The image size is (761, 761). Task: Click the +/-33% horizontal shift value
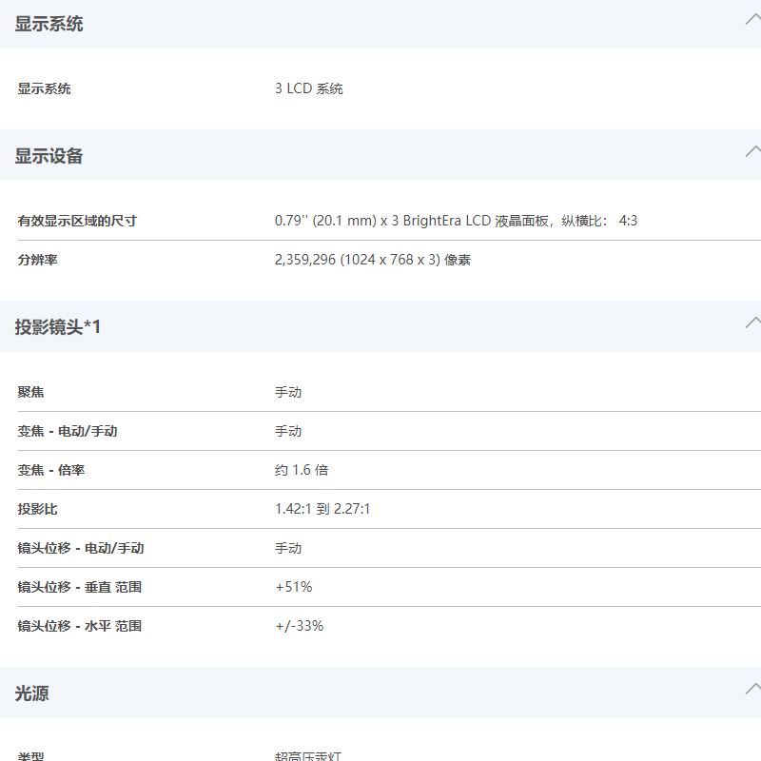300,626
